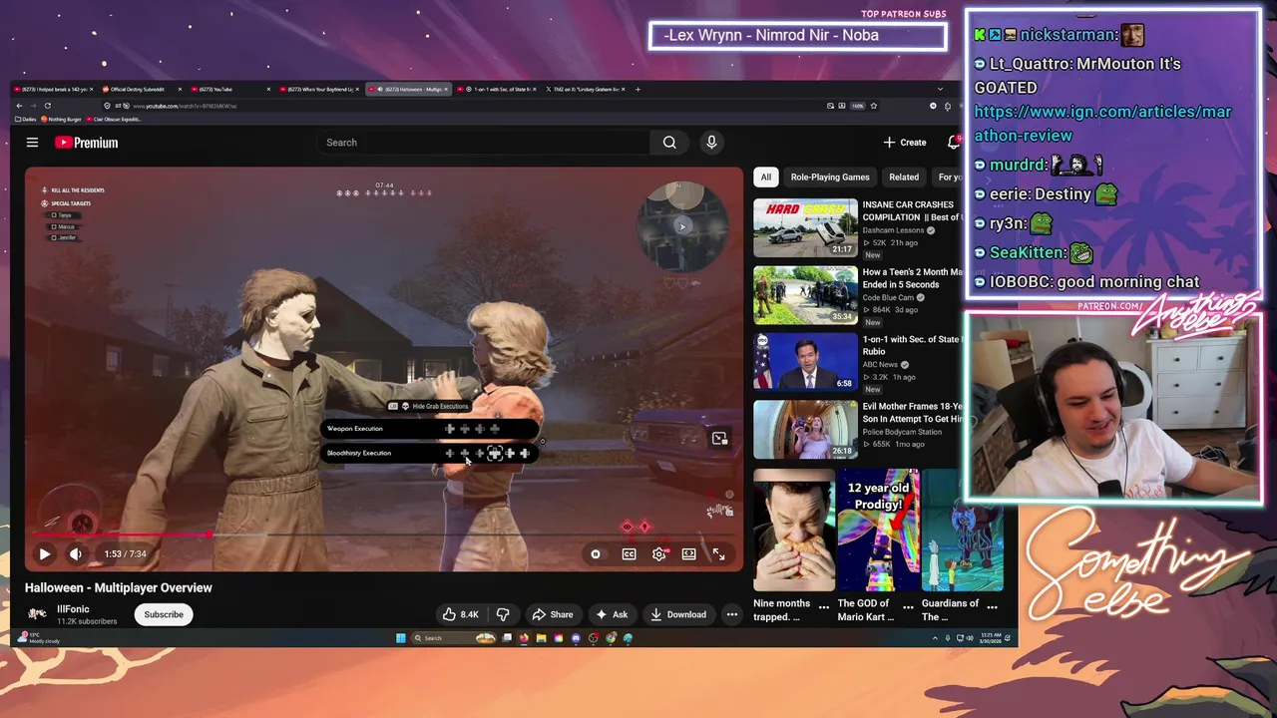Show hidden system tray icons chevron
Image resolution: width=1277 pixels, height=718 pixels.
click(935, 638)
